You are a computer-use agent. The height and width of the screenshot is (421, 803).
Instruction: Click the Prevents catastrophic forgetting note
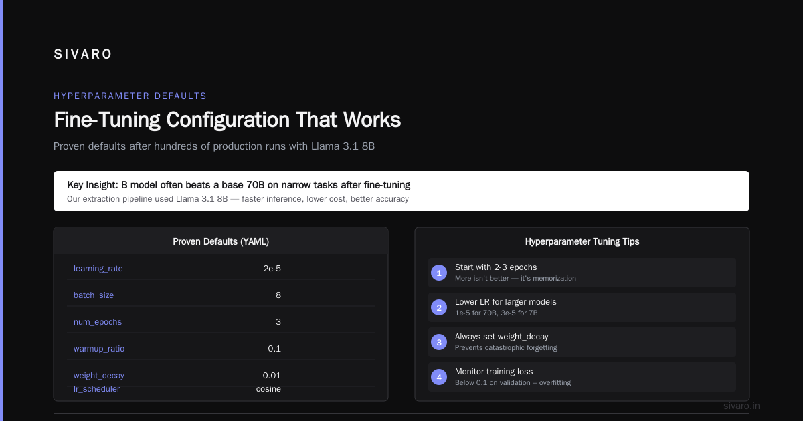[506, 348]
